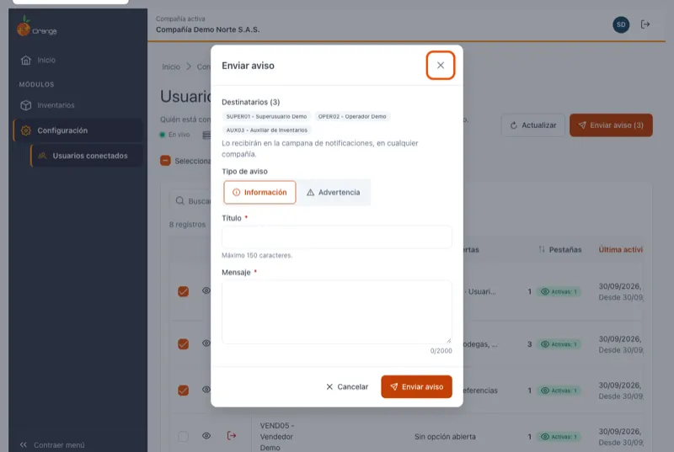Select Usuarios conectados in sidebar
Screen dimensions: 674x452
pos(87,156)
